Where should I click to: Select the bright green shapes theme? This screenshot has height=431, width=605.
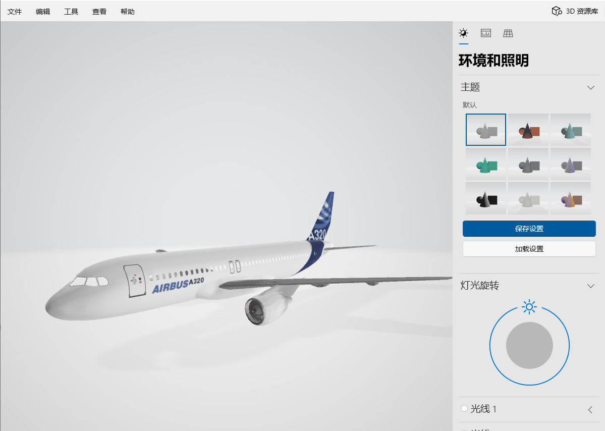pos(486,164)
